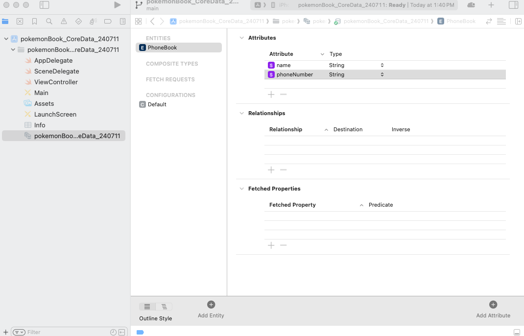Remove the attribute with the minus button
The image size is (524, 336).
284,95
